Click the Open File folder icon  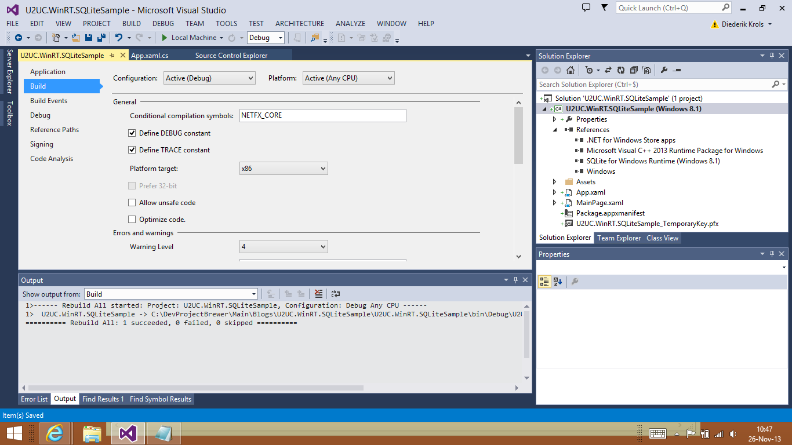(x=76, y=38)
